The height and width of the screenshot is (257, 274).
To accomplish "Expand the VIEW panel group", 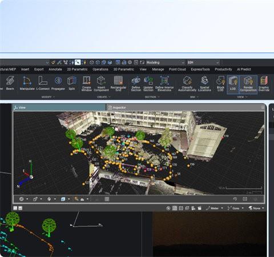I will 242,97.
